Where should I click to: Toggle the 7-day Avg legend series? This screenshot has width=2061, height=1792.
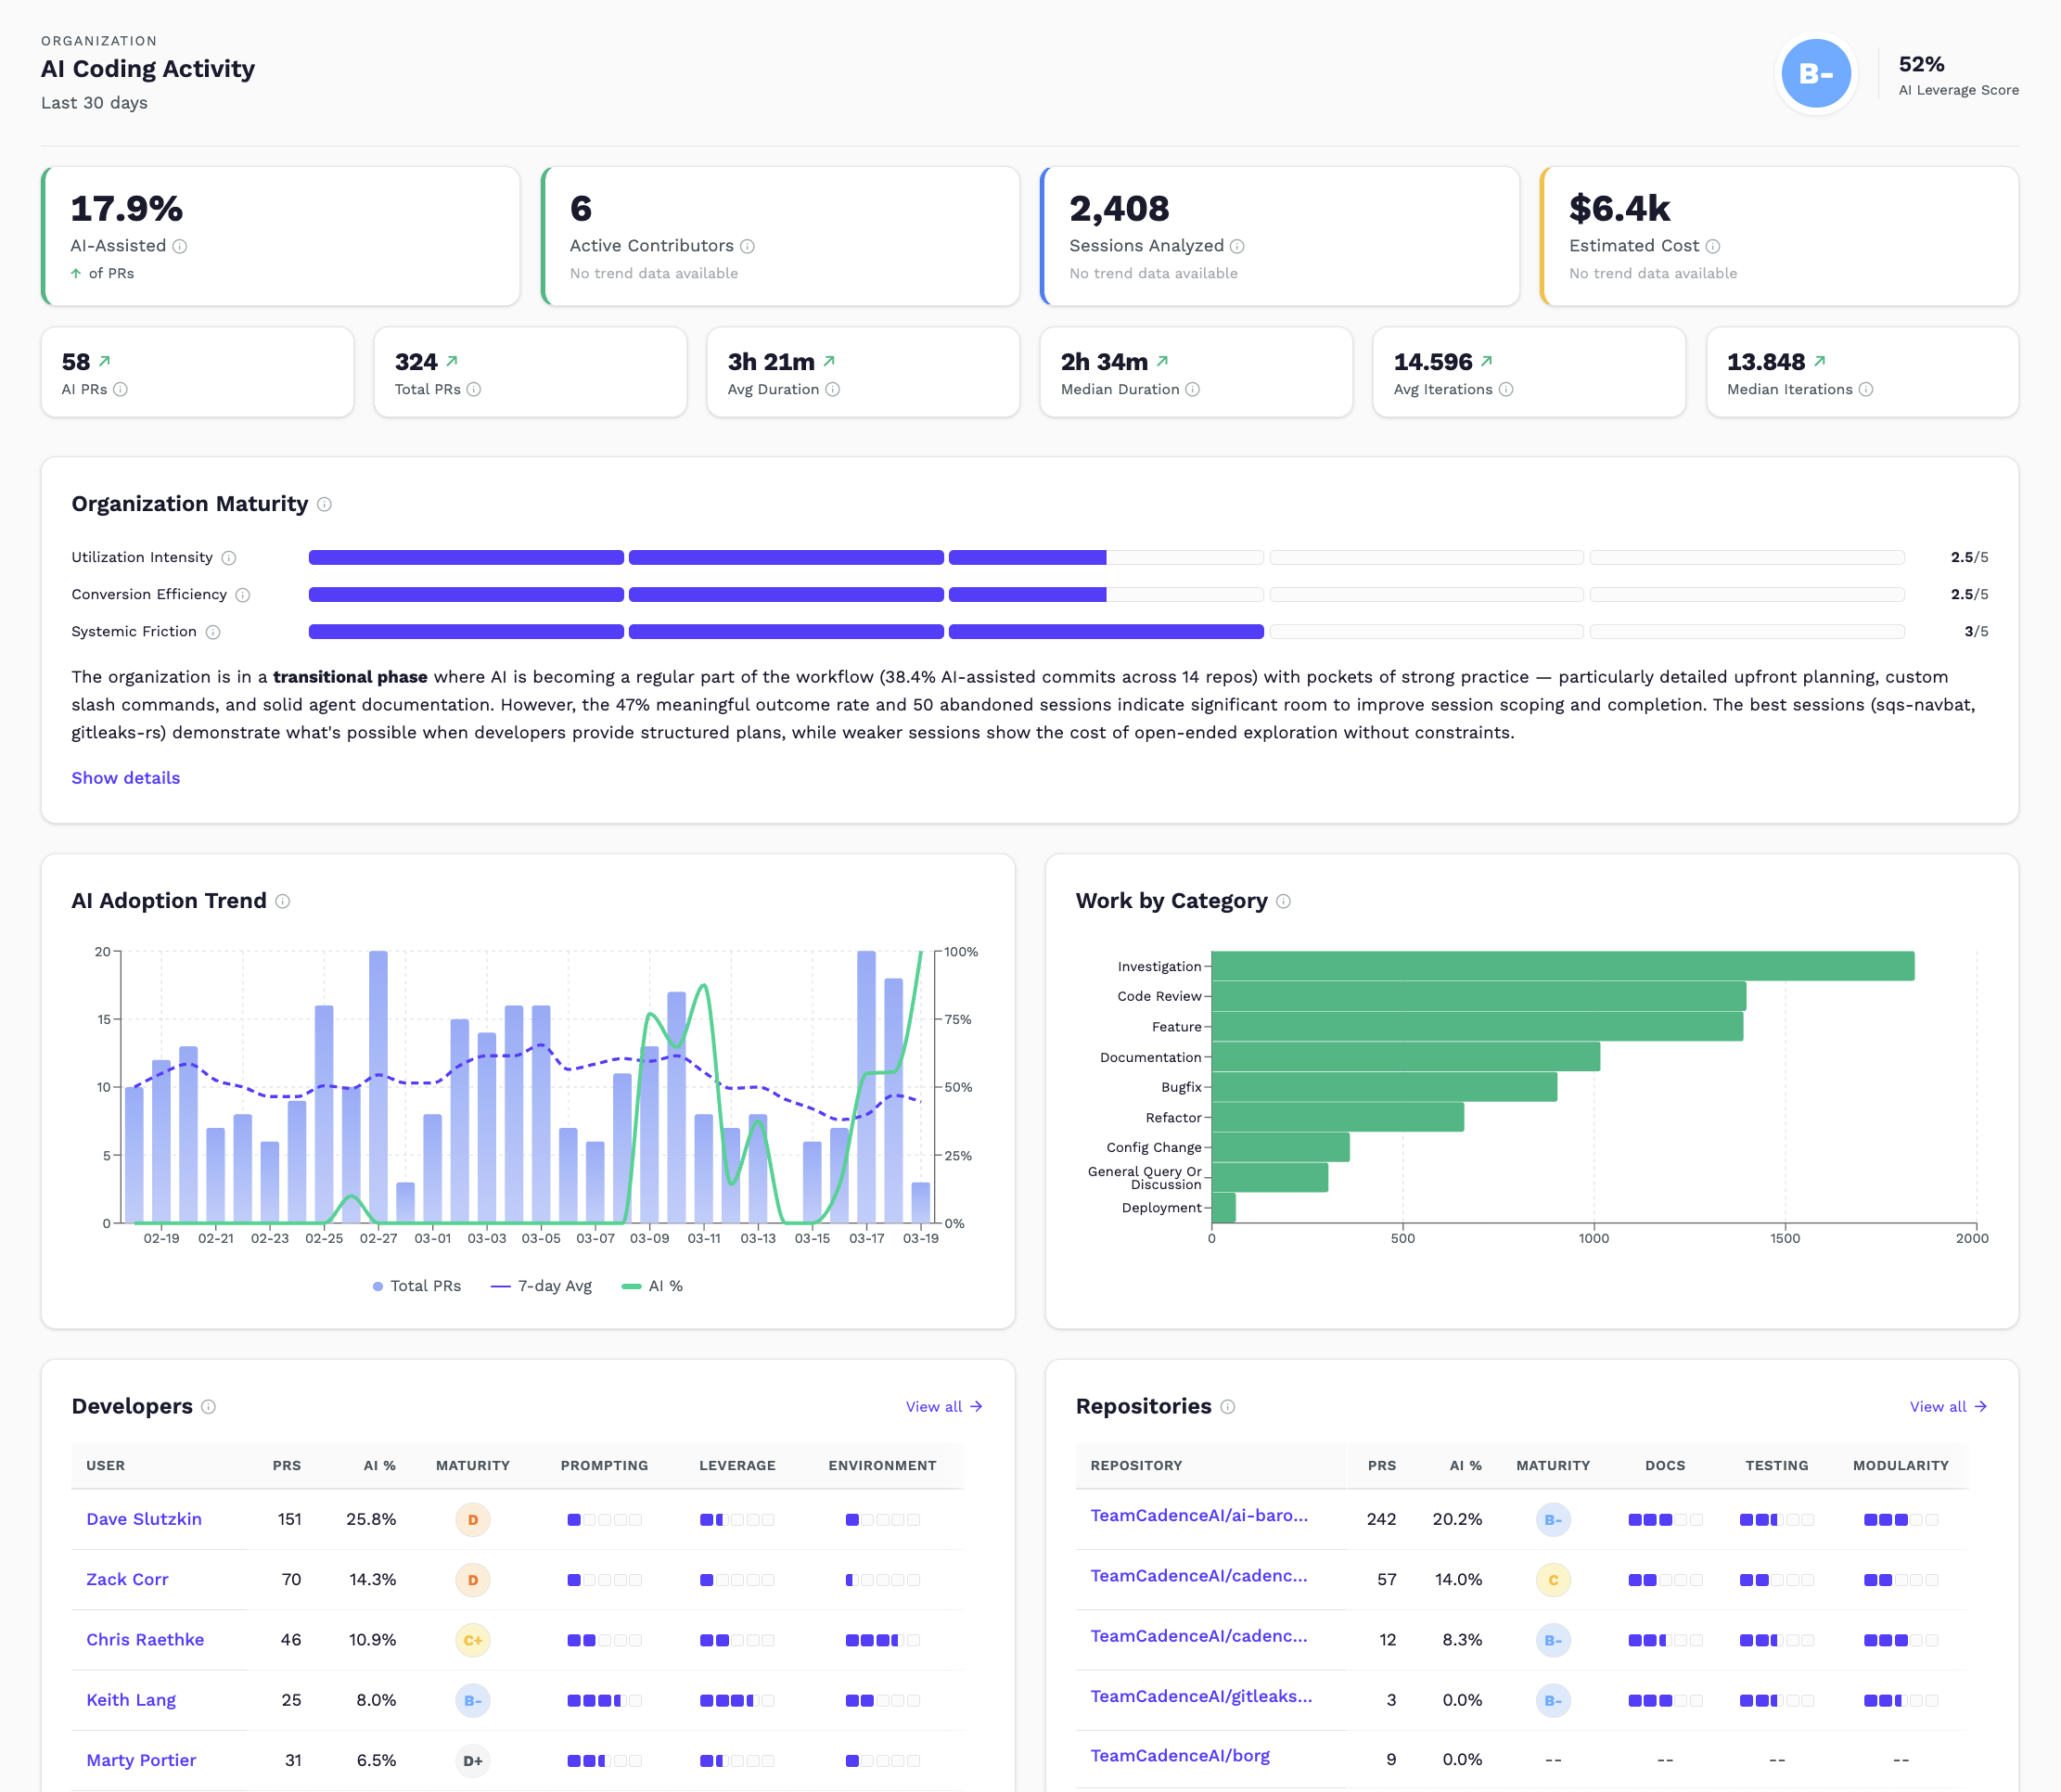pyautogui.click(x=541, y=1286)
